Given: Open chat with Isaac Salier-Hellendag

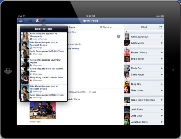Looking at the screenshot, I should pos(144,100).
